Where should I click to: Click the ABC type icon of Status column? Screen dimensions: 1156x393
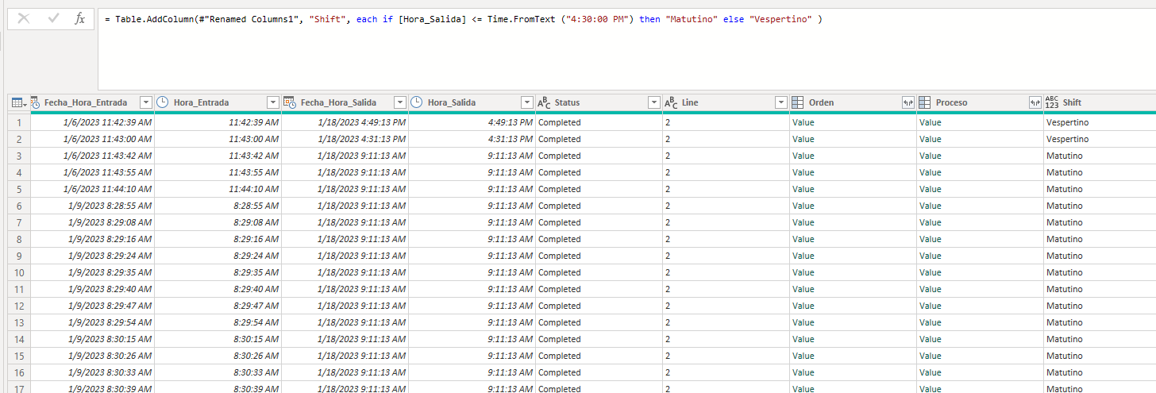544,102
